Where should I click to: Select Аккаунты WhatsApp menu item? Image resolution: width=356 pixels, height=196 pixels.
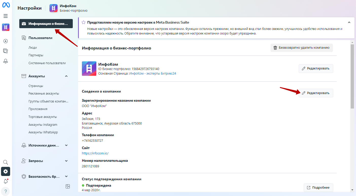pos(43,132)
